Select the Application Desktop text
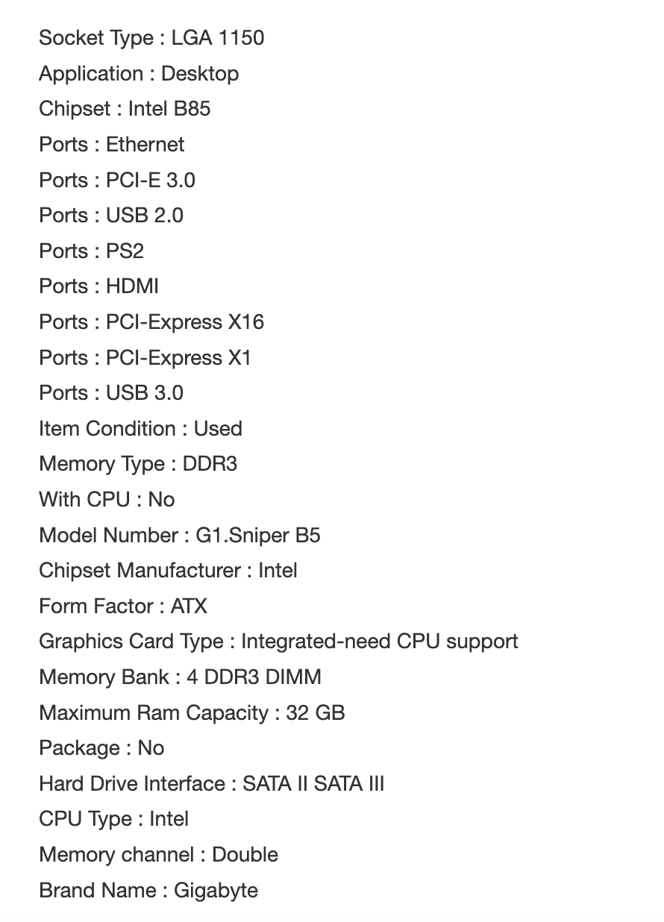Screen dimensions: 664x922 coord(139,74)
